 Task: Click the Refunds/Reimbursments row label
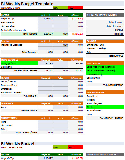[13, 30]
